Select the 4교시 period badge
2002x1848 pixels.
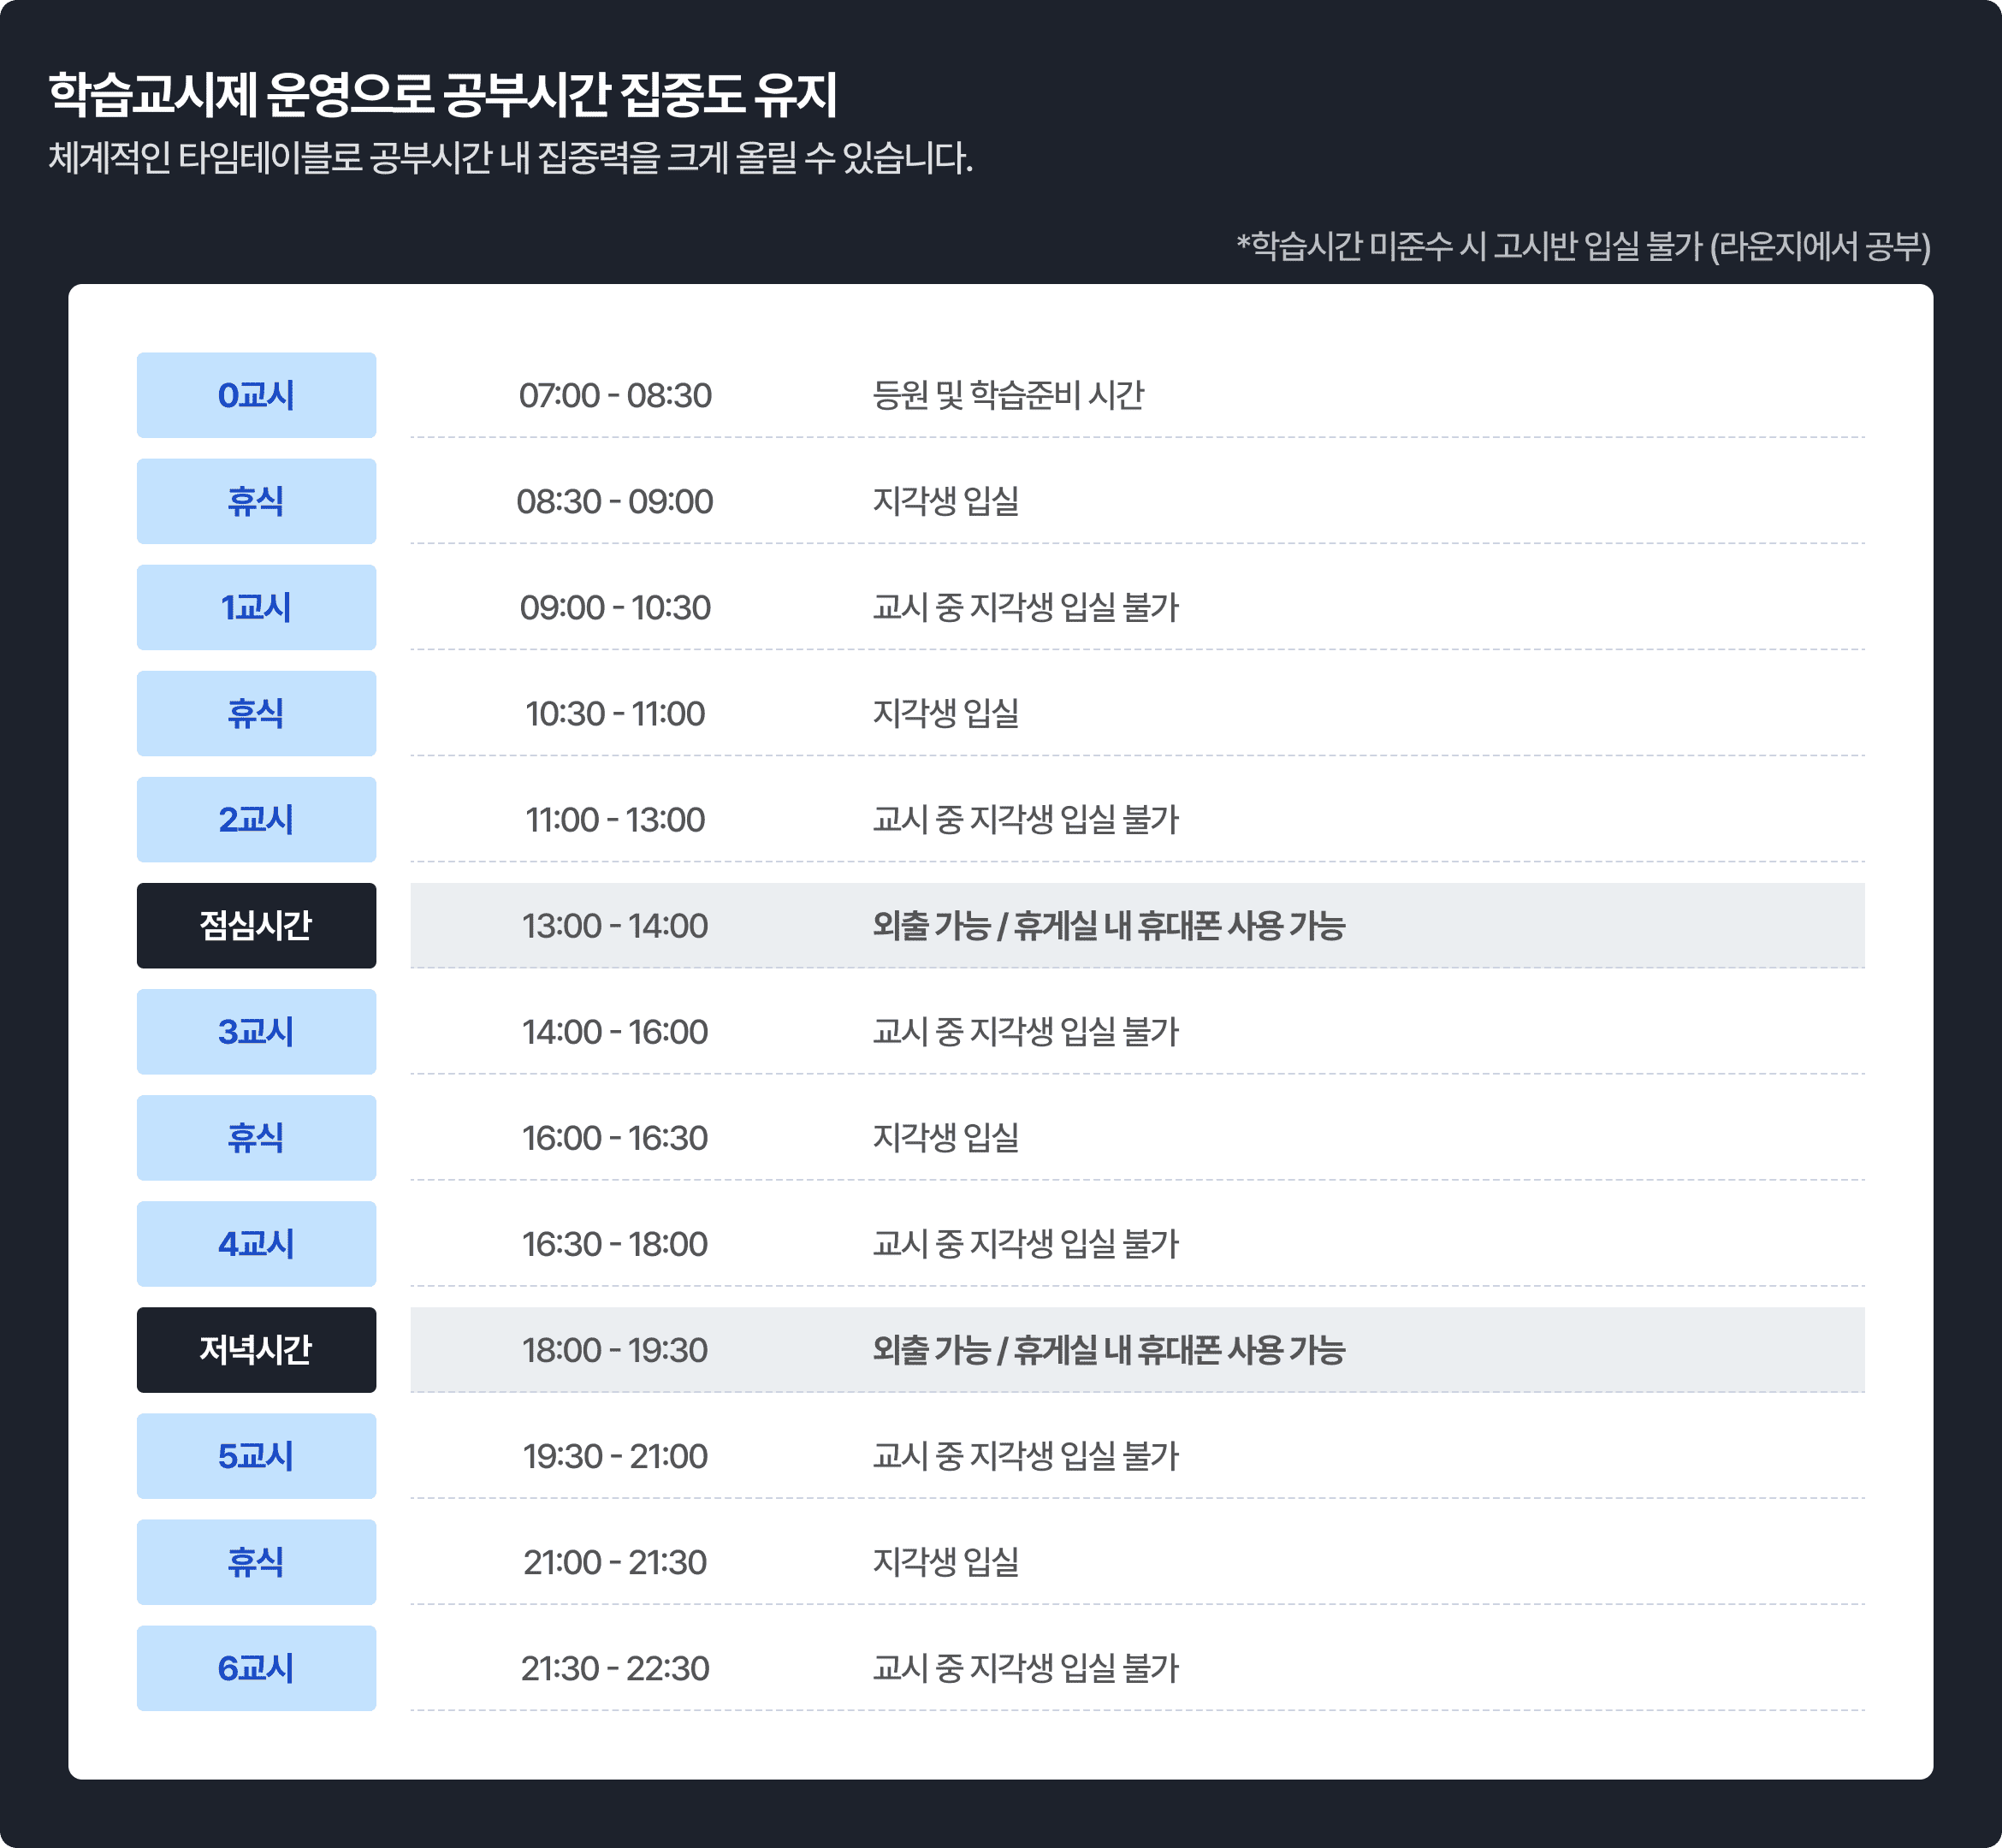(x=256, y=1243)
